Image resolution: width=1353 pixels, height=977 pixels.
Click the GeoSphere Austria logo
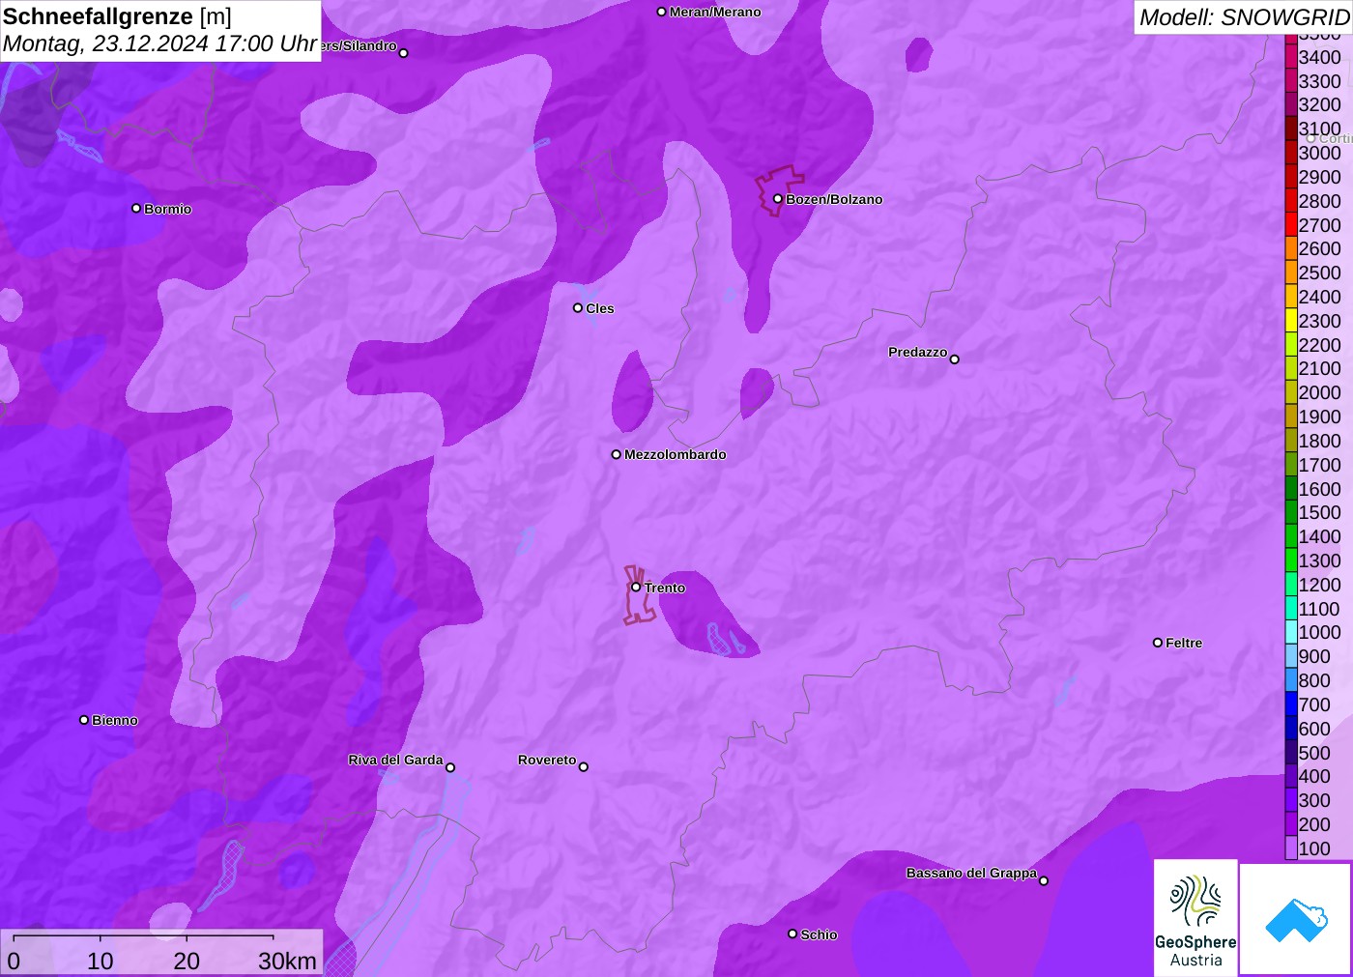[1195, 917]
